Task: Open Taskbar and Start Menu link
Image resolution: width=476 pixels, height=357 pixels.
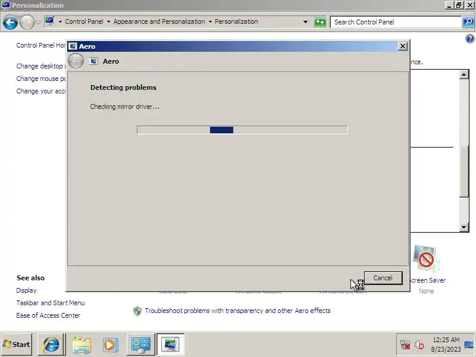Action: click(x=51, y=303)
